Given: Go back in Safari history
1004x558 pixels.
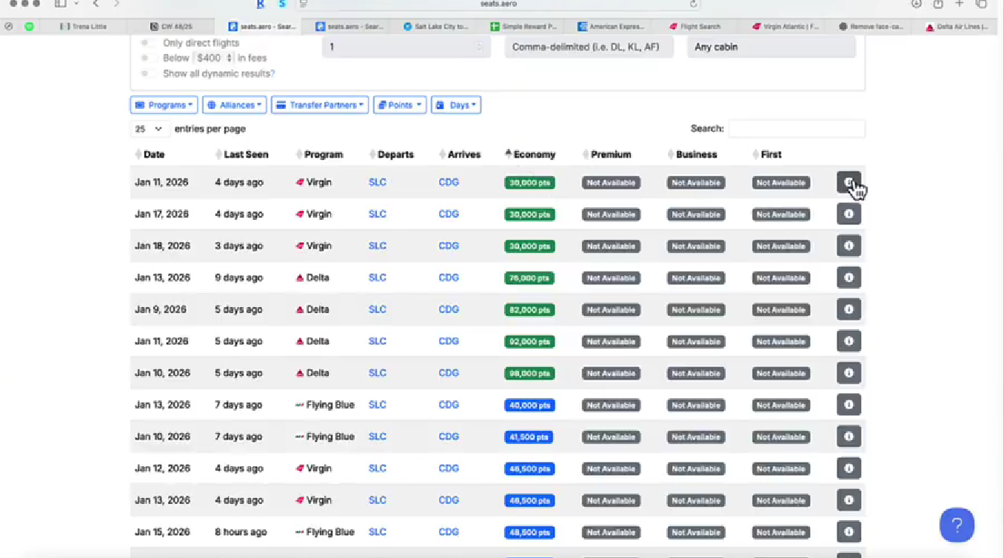Looking at the screenshot, I should pos(96,4).
